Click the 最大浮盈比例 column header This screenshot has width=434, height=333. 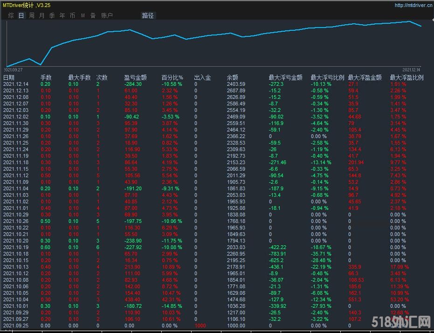406,77
